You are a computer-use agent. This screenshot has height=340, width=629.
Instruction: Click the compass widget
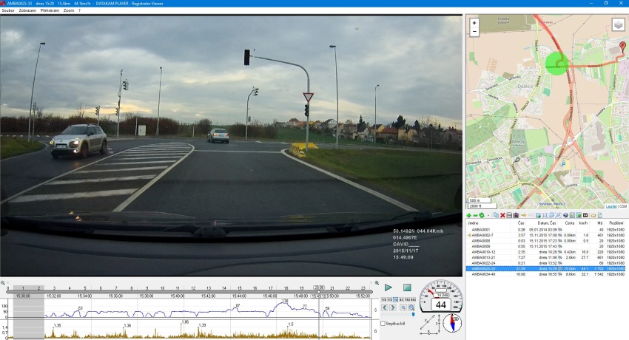[x=452, y=323]
